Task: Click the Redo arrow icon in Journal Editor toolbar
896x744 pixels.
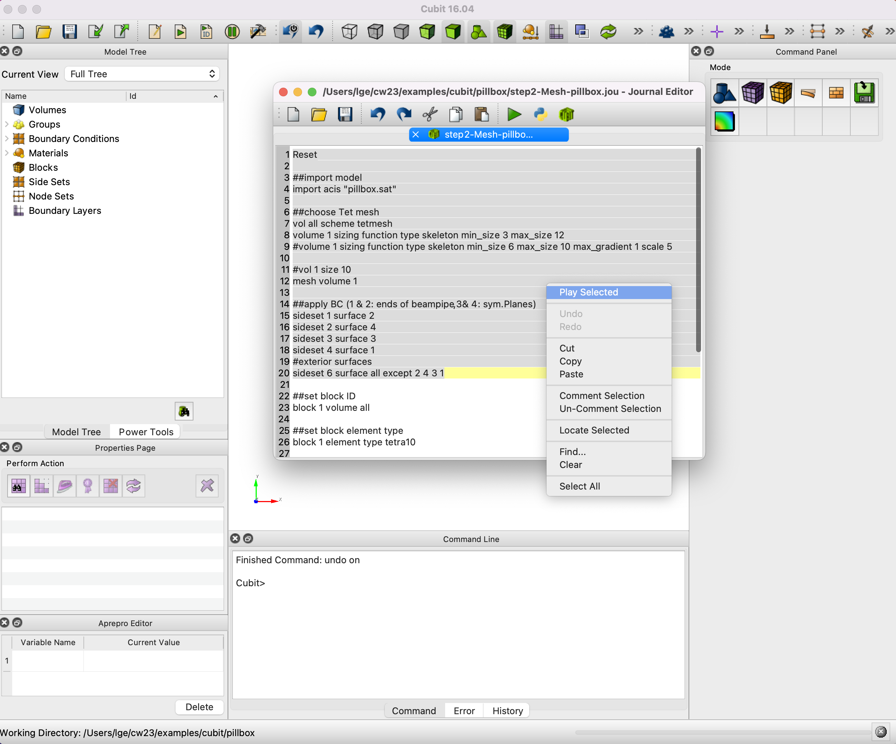Action: [x=404, y=114]
